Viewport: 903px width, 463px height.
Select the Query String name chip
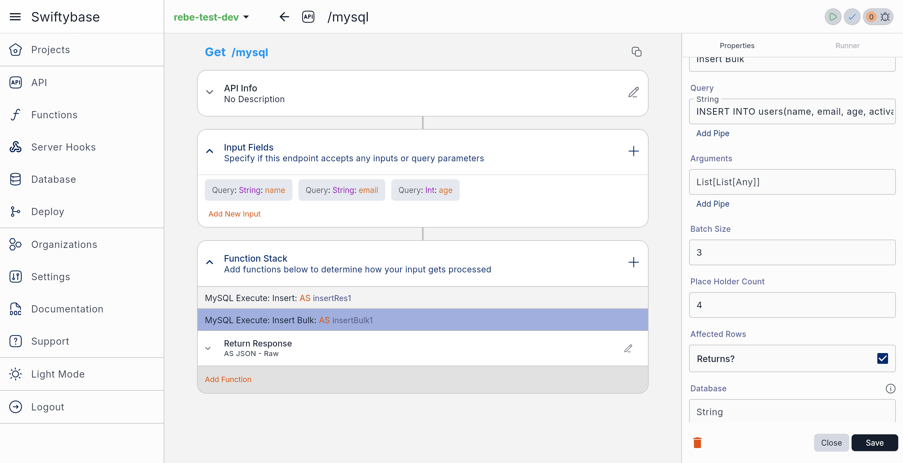coord(248,190)
